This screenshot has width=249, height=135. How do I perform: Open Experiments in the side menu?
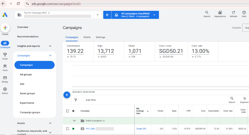point(27,103)
